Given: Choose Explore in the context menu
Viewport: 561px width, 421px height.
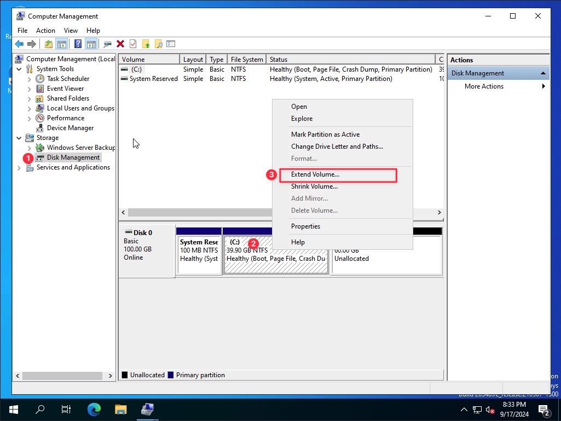Looking at the screenshot, I should coord(343,119).
